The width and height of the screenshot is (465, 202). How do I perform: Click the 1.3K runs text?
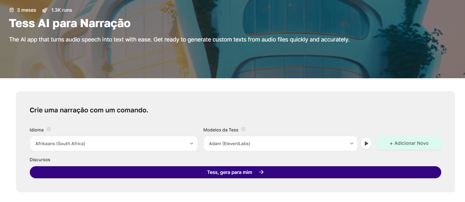click(x=62, y=10)
